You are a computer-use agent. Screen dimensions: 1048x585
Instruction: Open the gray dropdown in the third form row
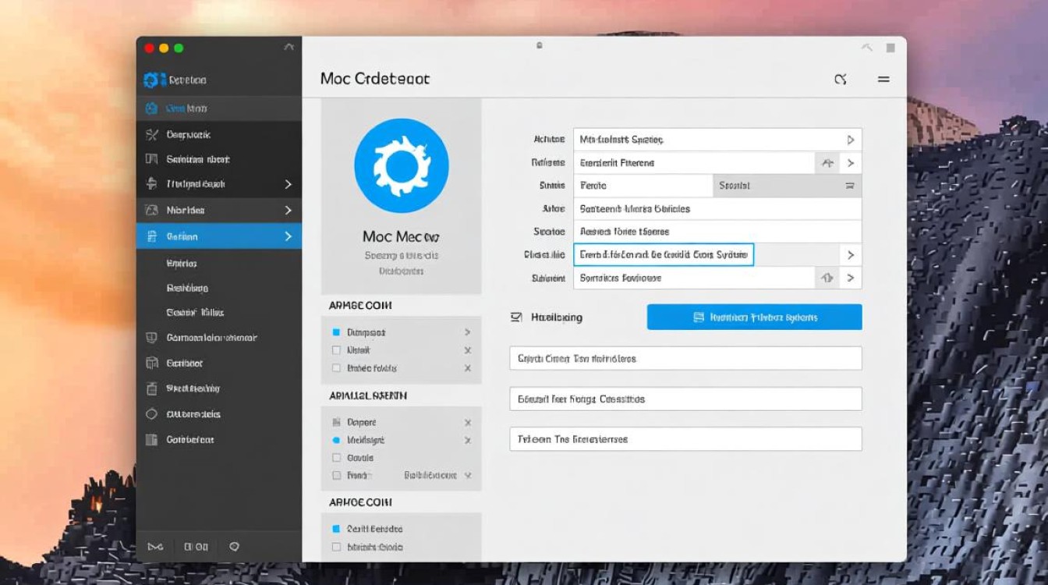787,186
